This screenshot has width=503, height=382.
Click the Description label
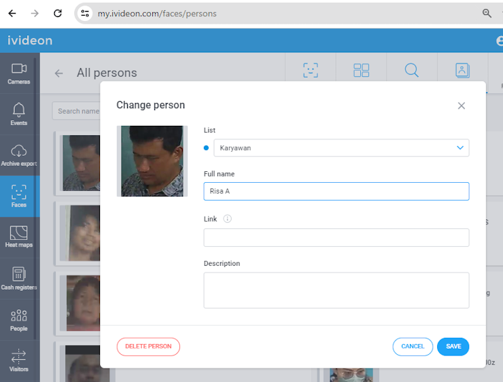[x=222, y=263]
